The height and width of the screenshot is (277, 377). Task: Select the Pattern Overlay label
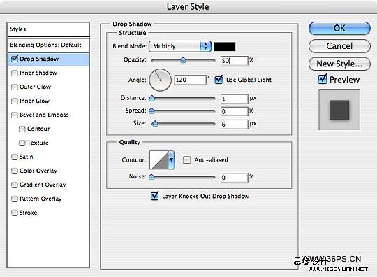tap(40, 199)
